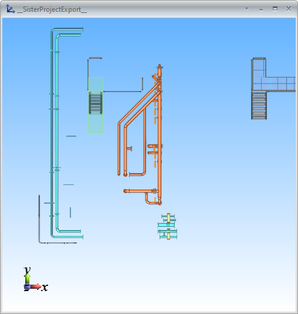Click the __SisterProjectExport__ title text

52,9
